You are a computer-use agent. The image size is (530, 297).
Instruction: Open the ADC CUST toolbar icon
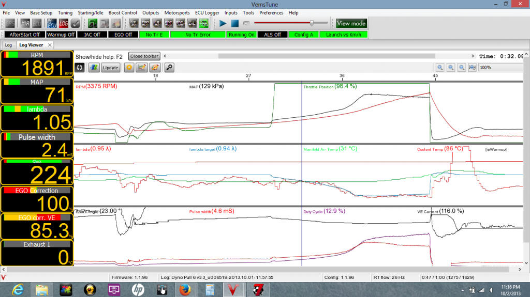coord(180,23)
